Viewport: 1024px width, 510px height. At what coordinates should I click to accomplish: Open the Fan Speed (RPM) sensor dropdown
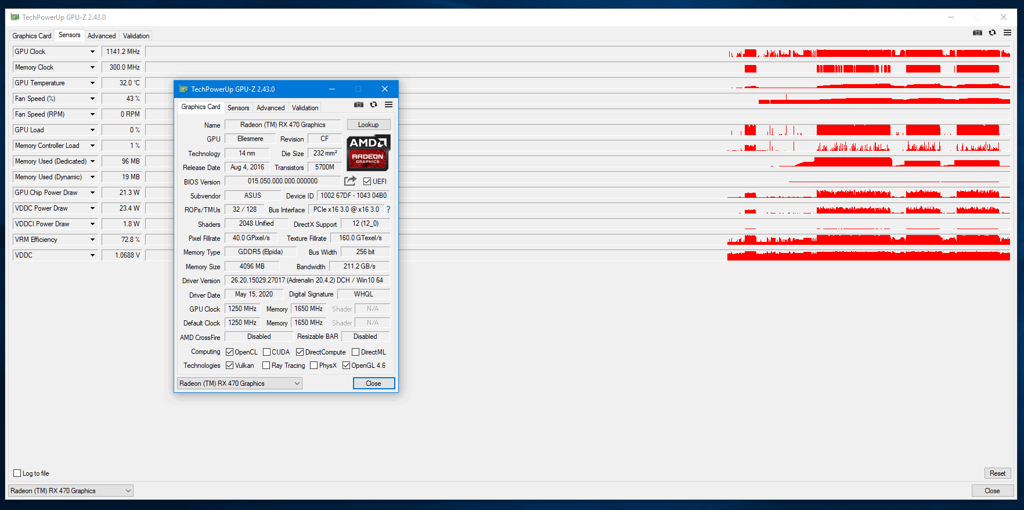pos(92,114)
